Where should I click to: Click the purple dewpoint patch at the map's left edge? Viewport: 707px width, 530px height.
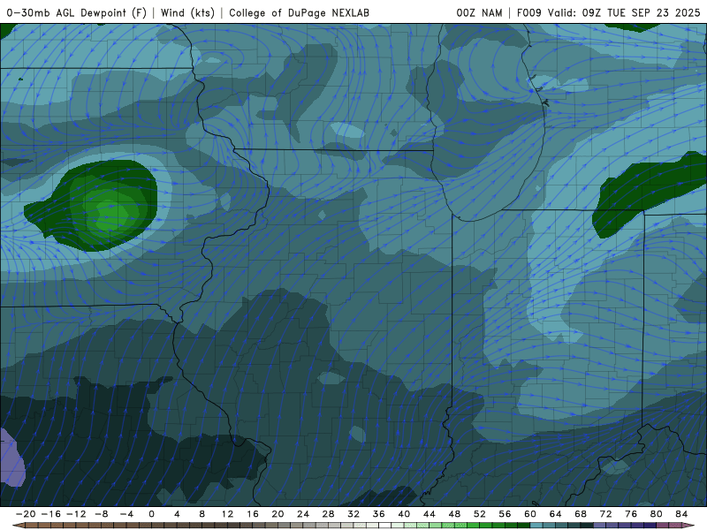11,458
